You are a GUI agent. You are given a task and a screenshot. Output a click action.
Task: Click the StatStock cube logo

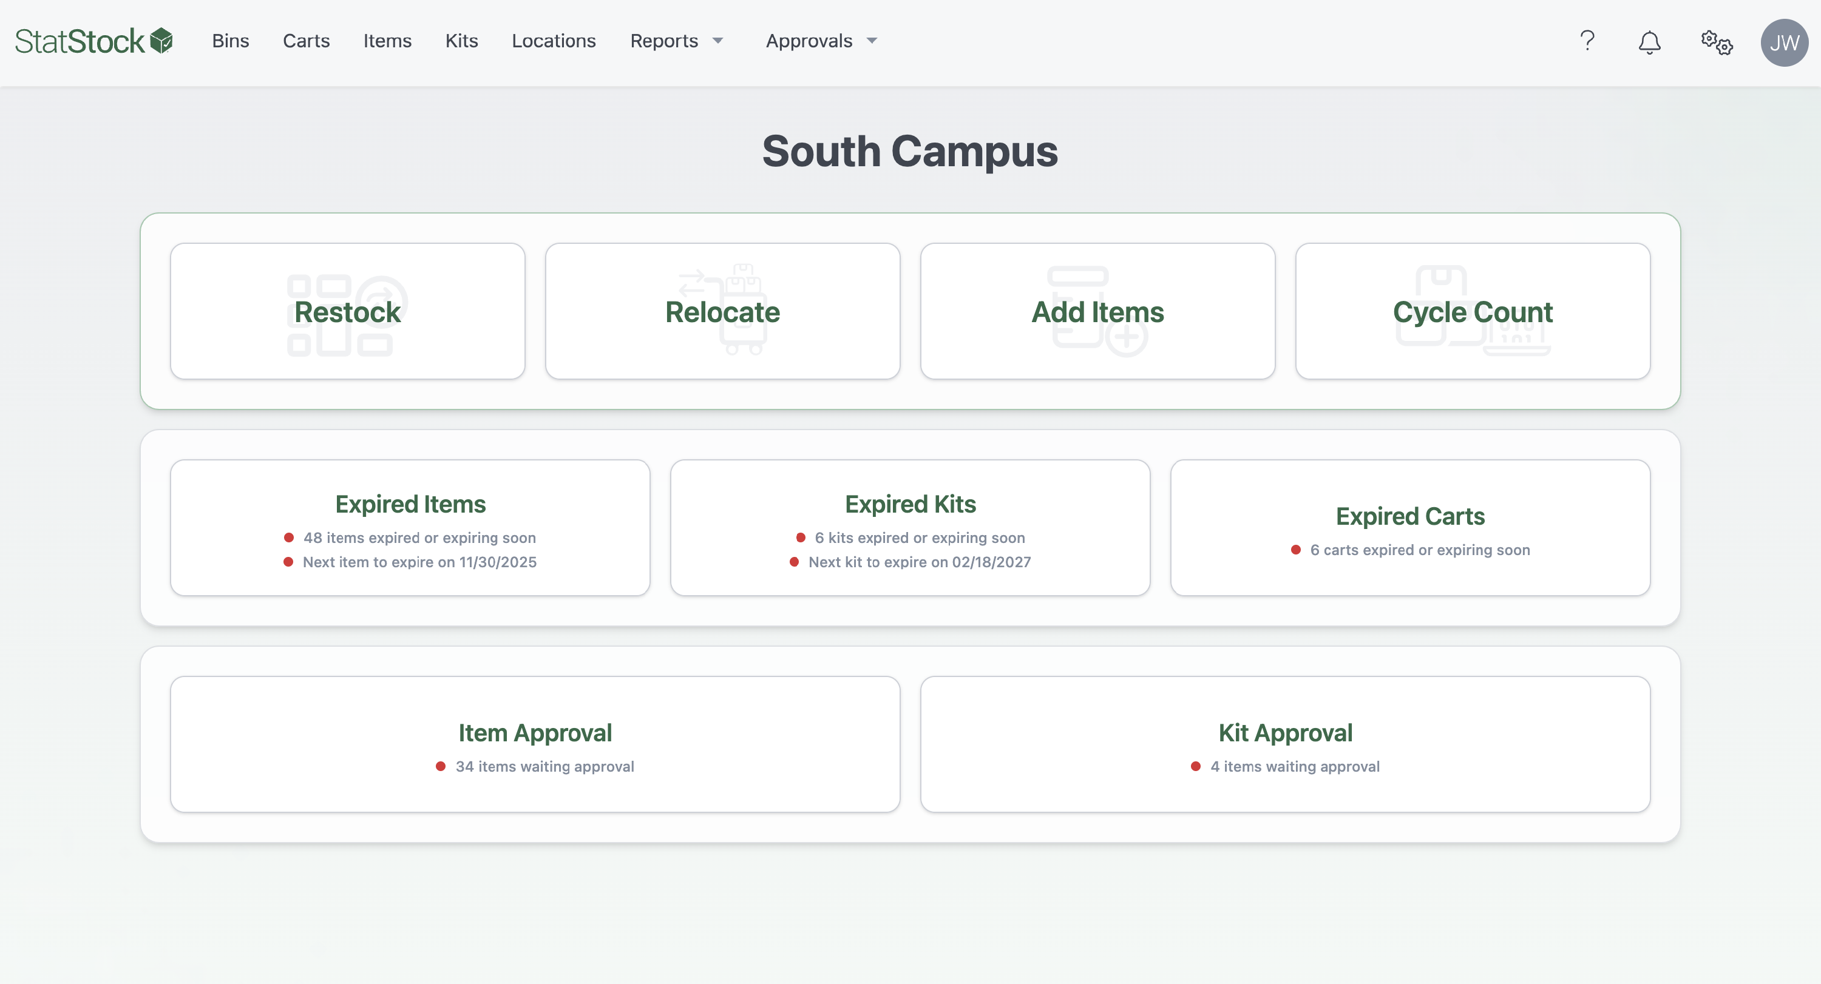click(161, 41)
